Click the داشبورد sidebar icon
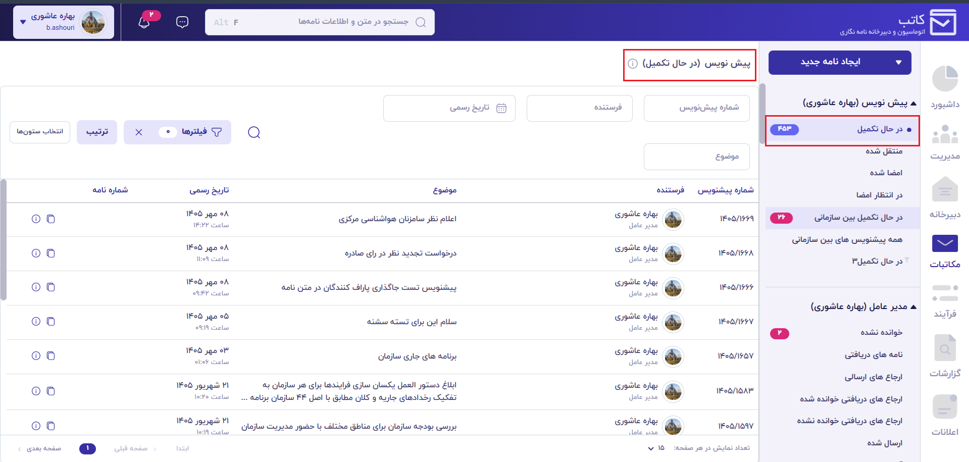This screenshot has width=969, height=462. [x=945, y=79]
